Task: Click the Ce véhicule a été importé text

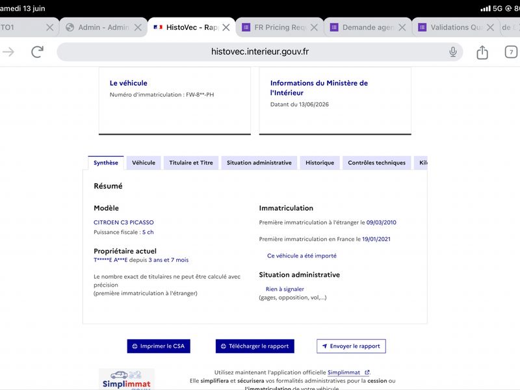Action: [x=302, y=255]
